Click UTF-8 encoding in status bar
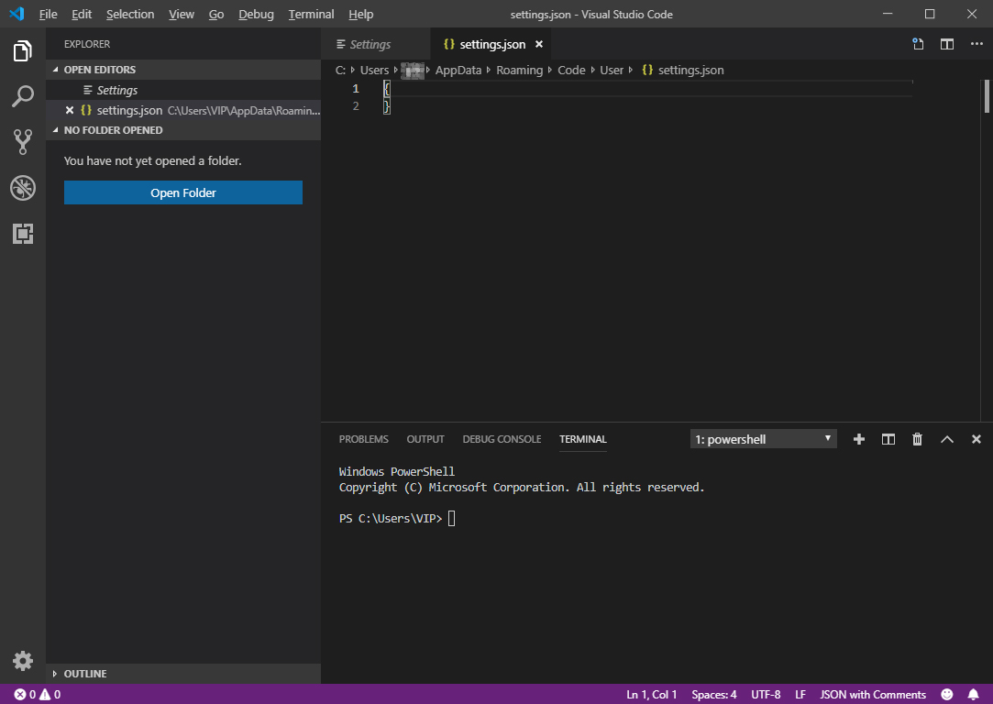Image resolution: width=993 pixels, height=704 pixels. pos(766,695)
